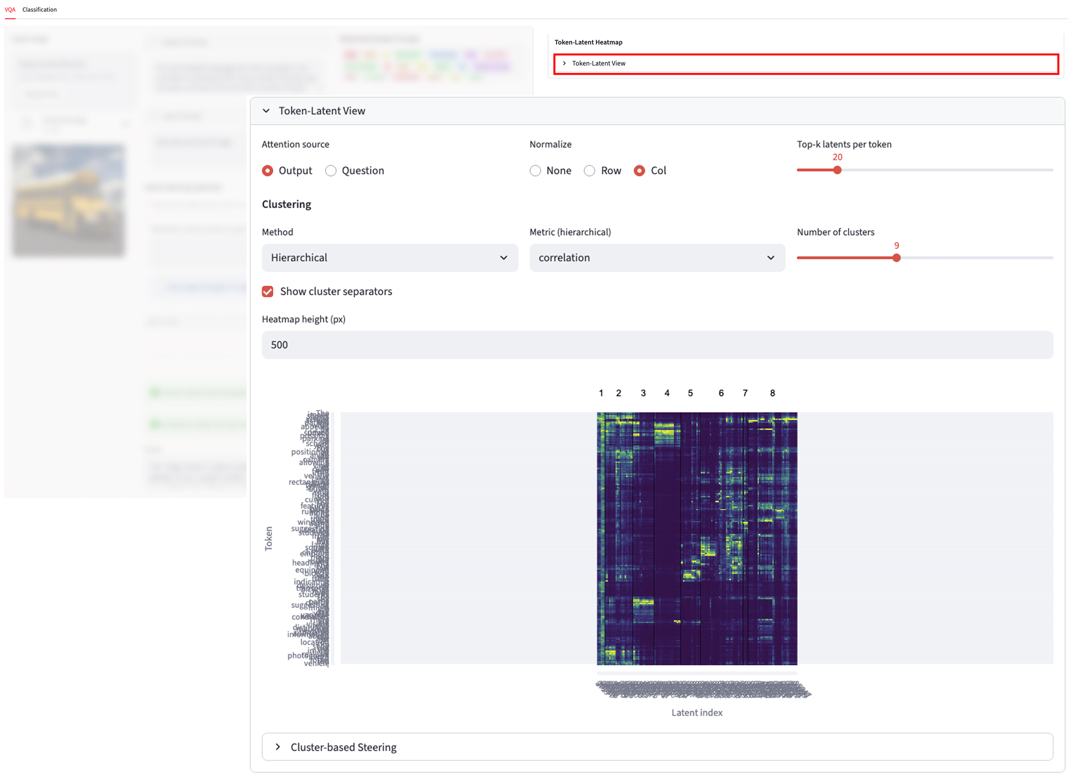
Task: Click the Heatmap height input field
Action: pos(494,345)
